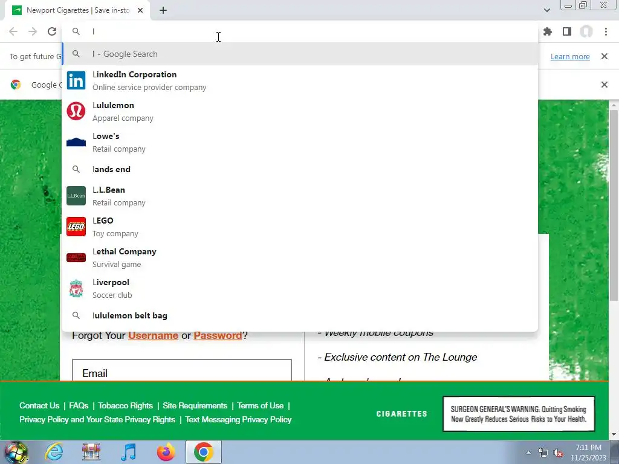Select the Newport Cigarettes tab

pos(77,11)
